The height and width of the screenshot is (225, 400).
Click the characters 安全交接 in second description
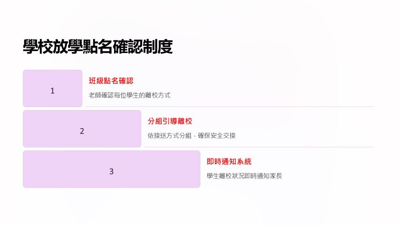tap(223, 136)
